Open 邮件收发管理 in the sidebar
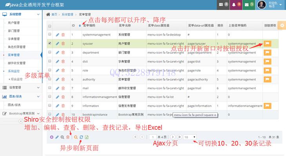Viewport: 286px width, 156px height. 16,63
